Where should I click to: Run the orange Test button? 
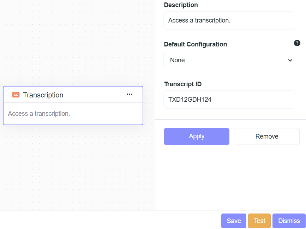259,221
